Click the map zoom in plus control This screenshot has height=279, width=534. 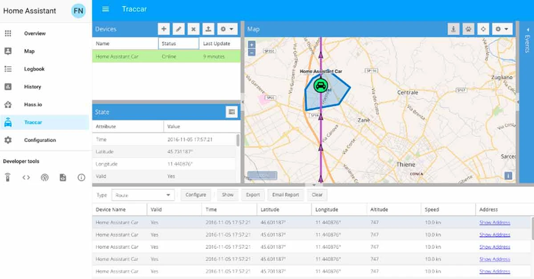click(x=252, y=45)
